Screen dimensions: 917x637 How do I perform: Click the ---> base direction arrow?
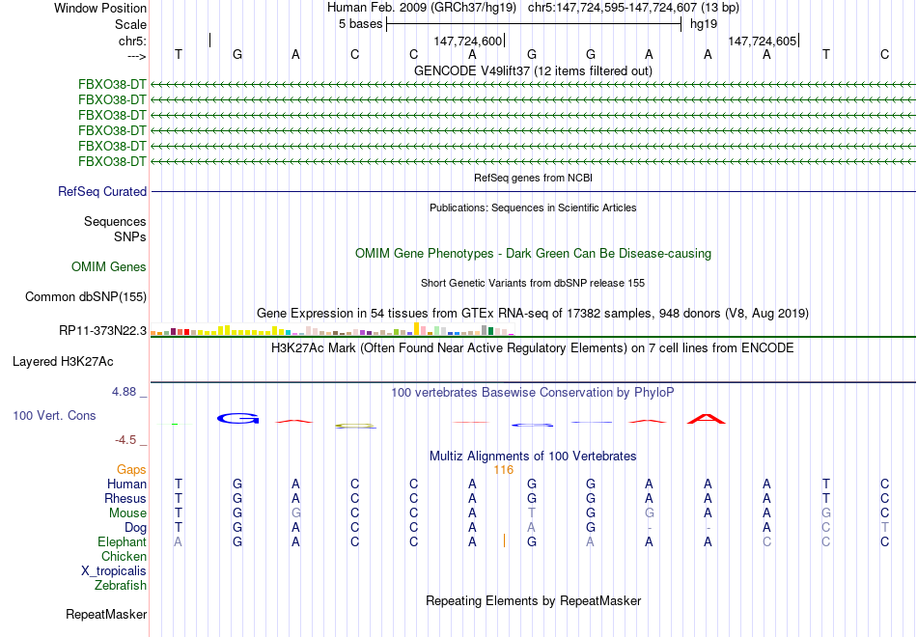click(136, 56)
